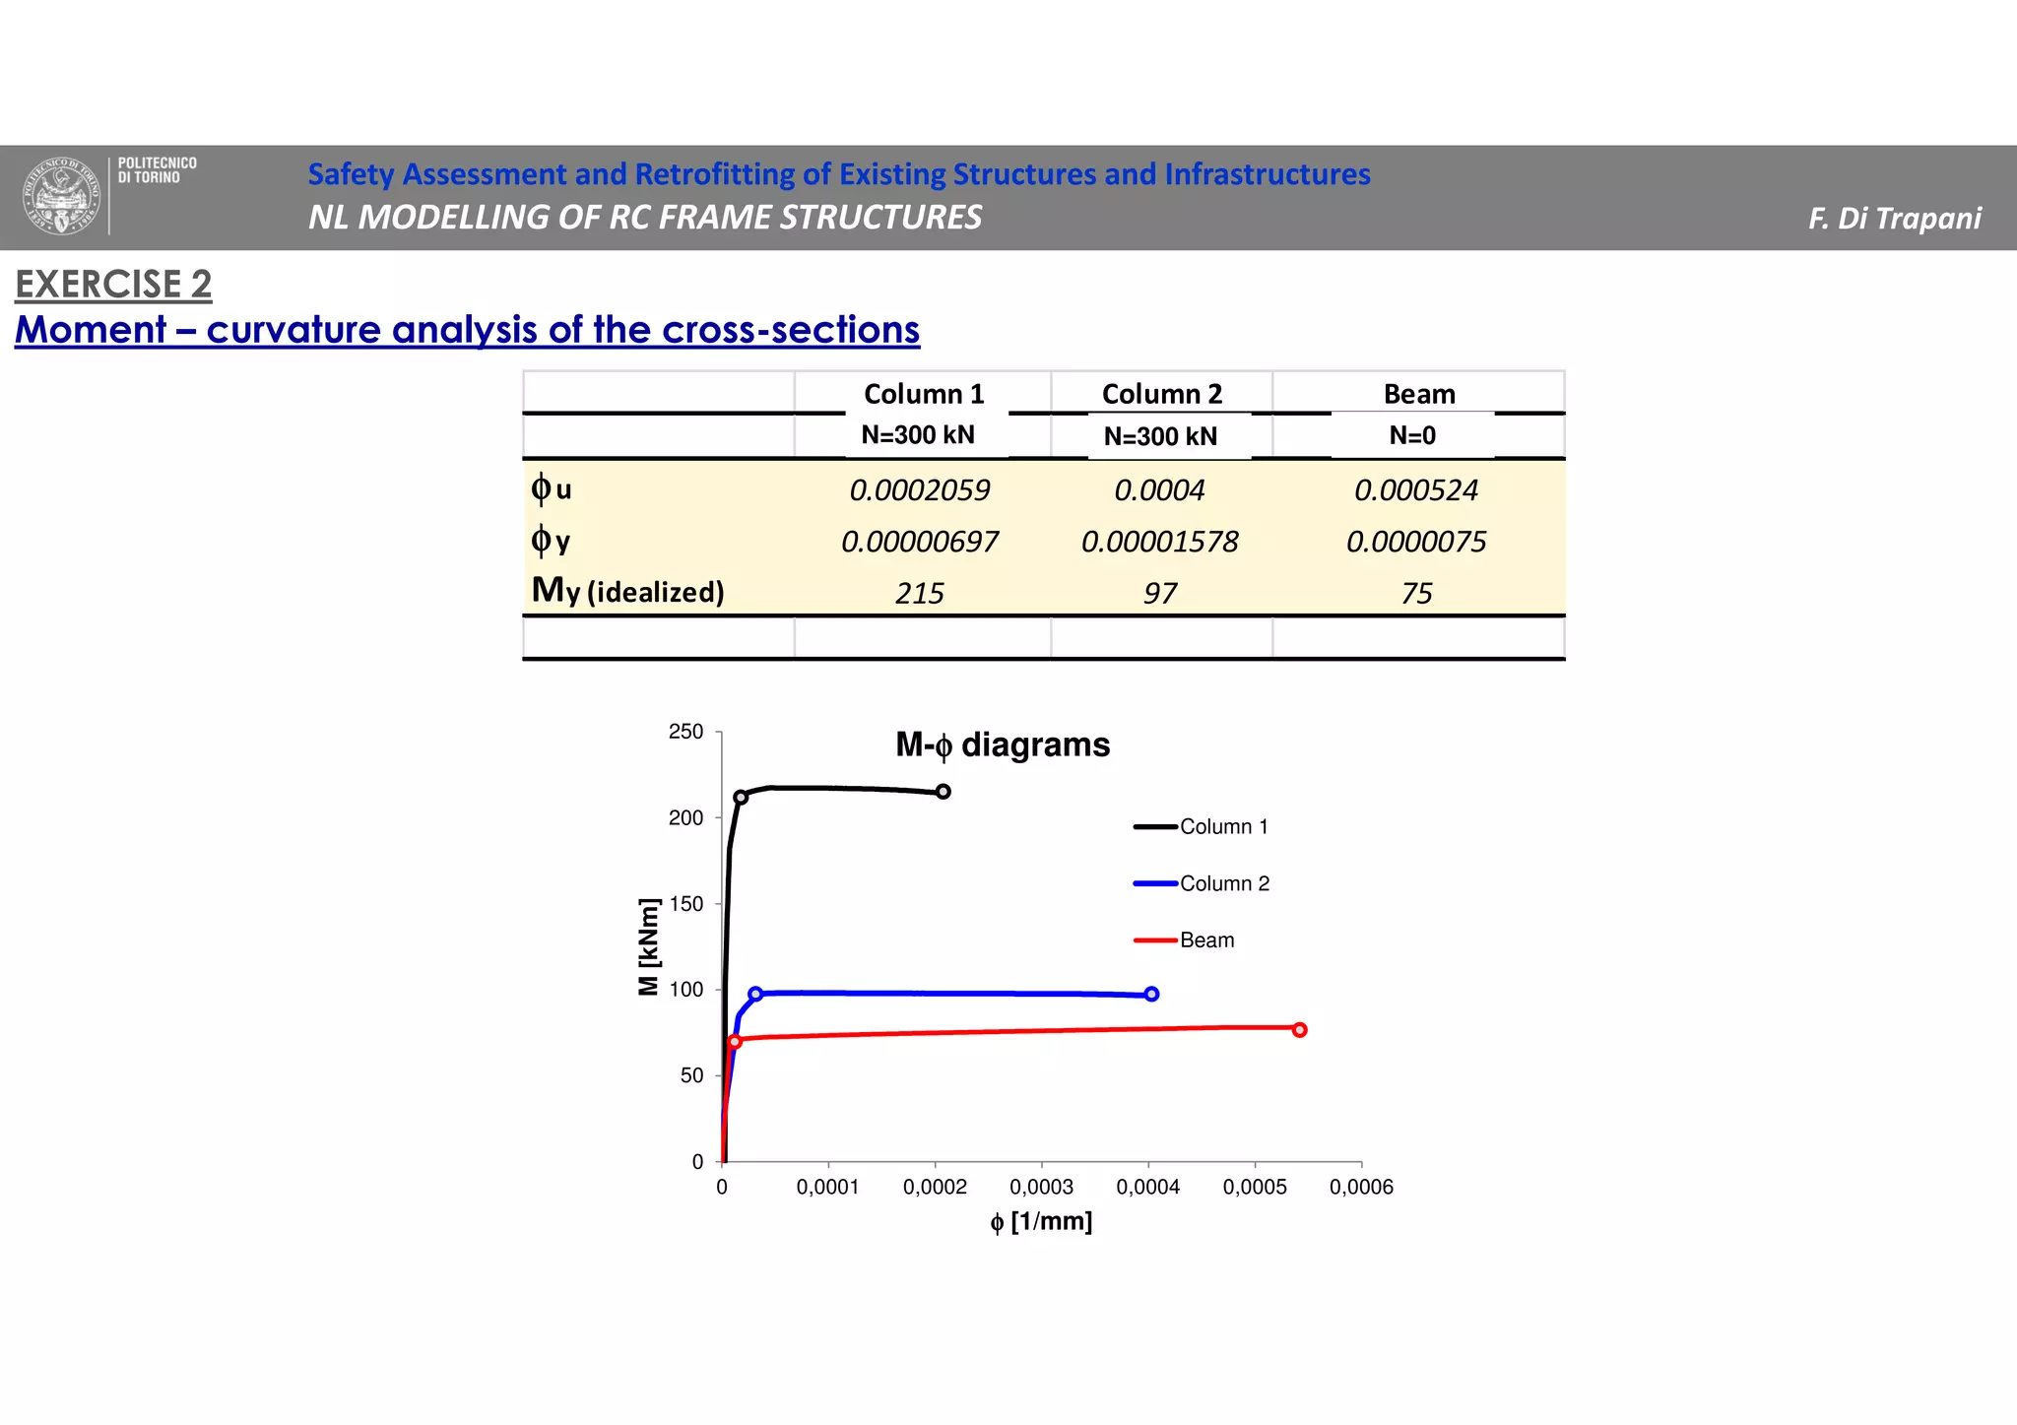Click blue Column 2 legend line swatch
Image resolution: width=2017 pixels, height=1425 pixels.
1154,884
